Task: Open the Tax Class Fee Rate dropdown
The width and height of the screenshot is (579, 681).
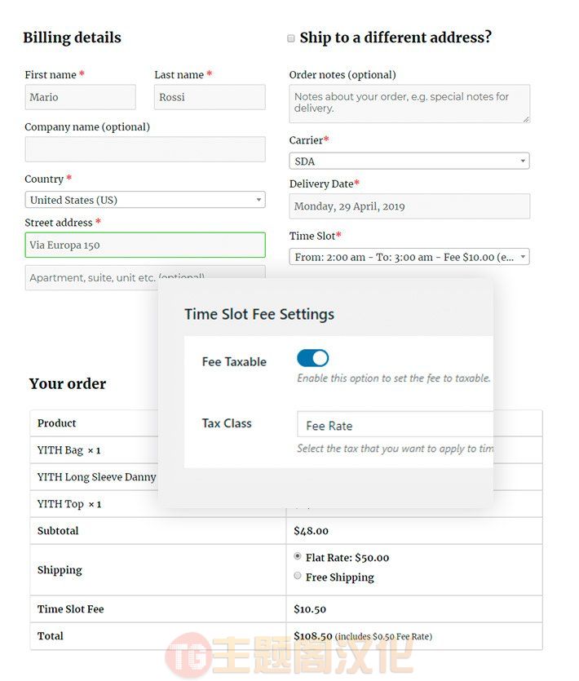Action: click(x=395, y=424)
